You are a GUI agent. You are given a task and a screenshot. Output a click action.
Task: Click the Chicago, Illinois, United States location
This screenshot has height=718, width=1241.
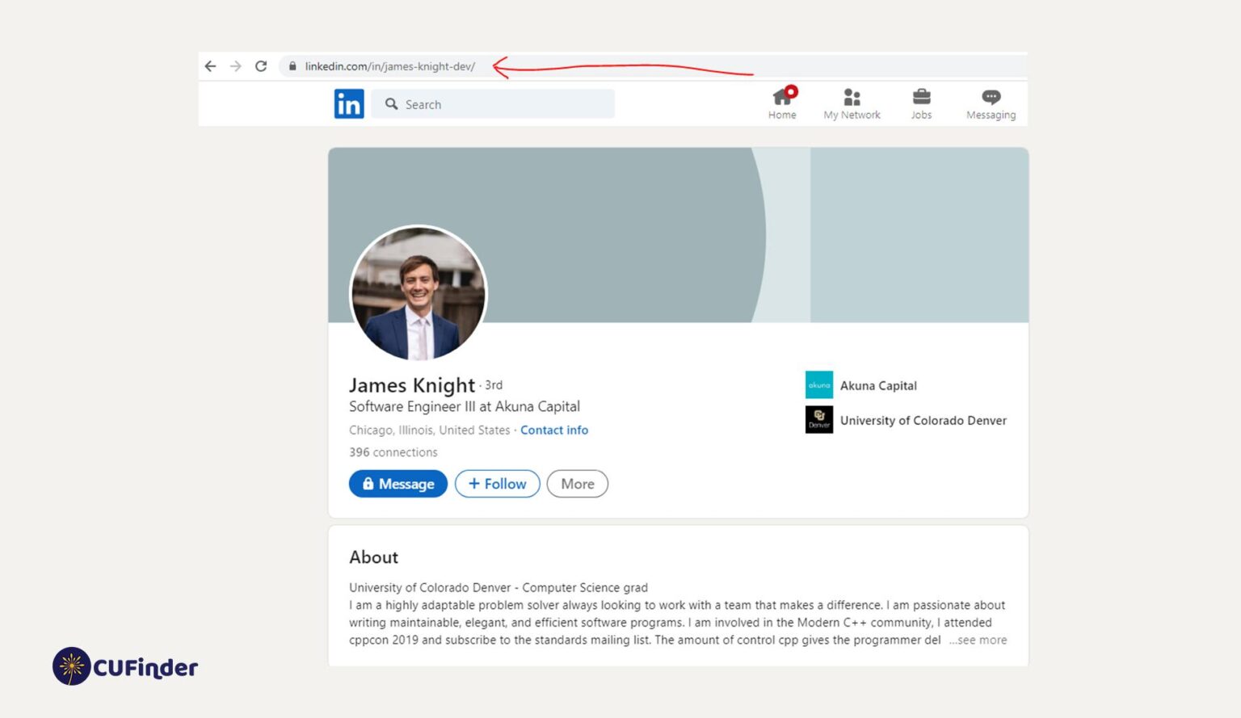pyautogui.click(x=430, y=430)
